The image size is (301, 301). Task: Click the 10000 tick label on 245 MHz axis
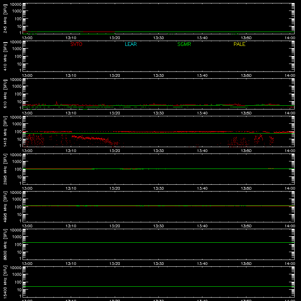click(16, 5)
